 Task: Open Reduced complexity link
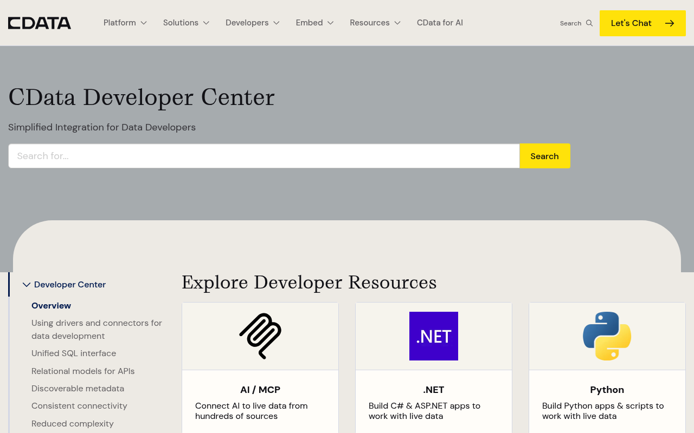click(x=73, y=424)
